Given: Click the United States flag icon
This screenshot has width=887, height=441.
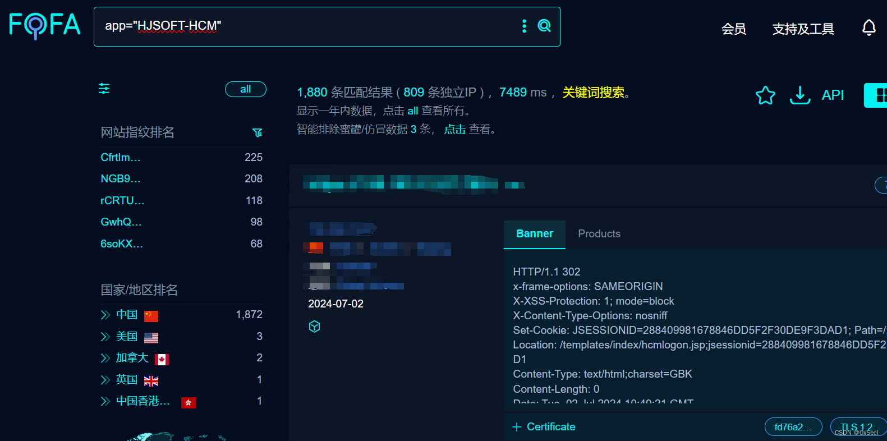Looking at the screenshot, I should 151,338.
